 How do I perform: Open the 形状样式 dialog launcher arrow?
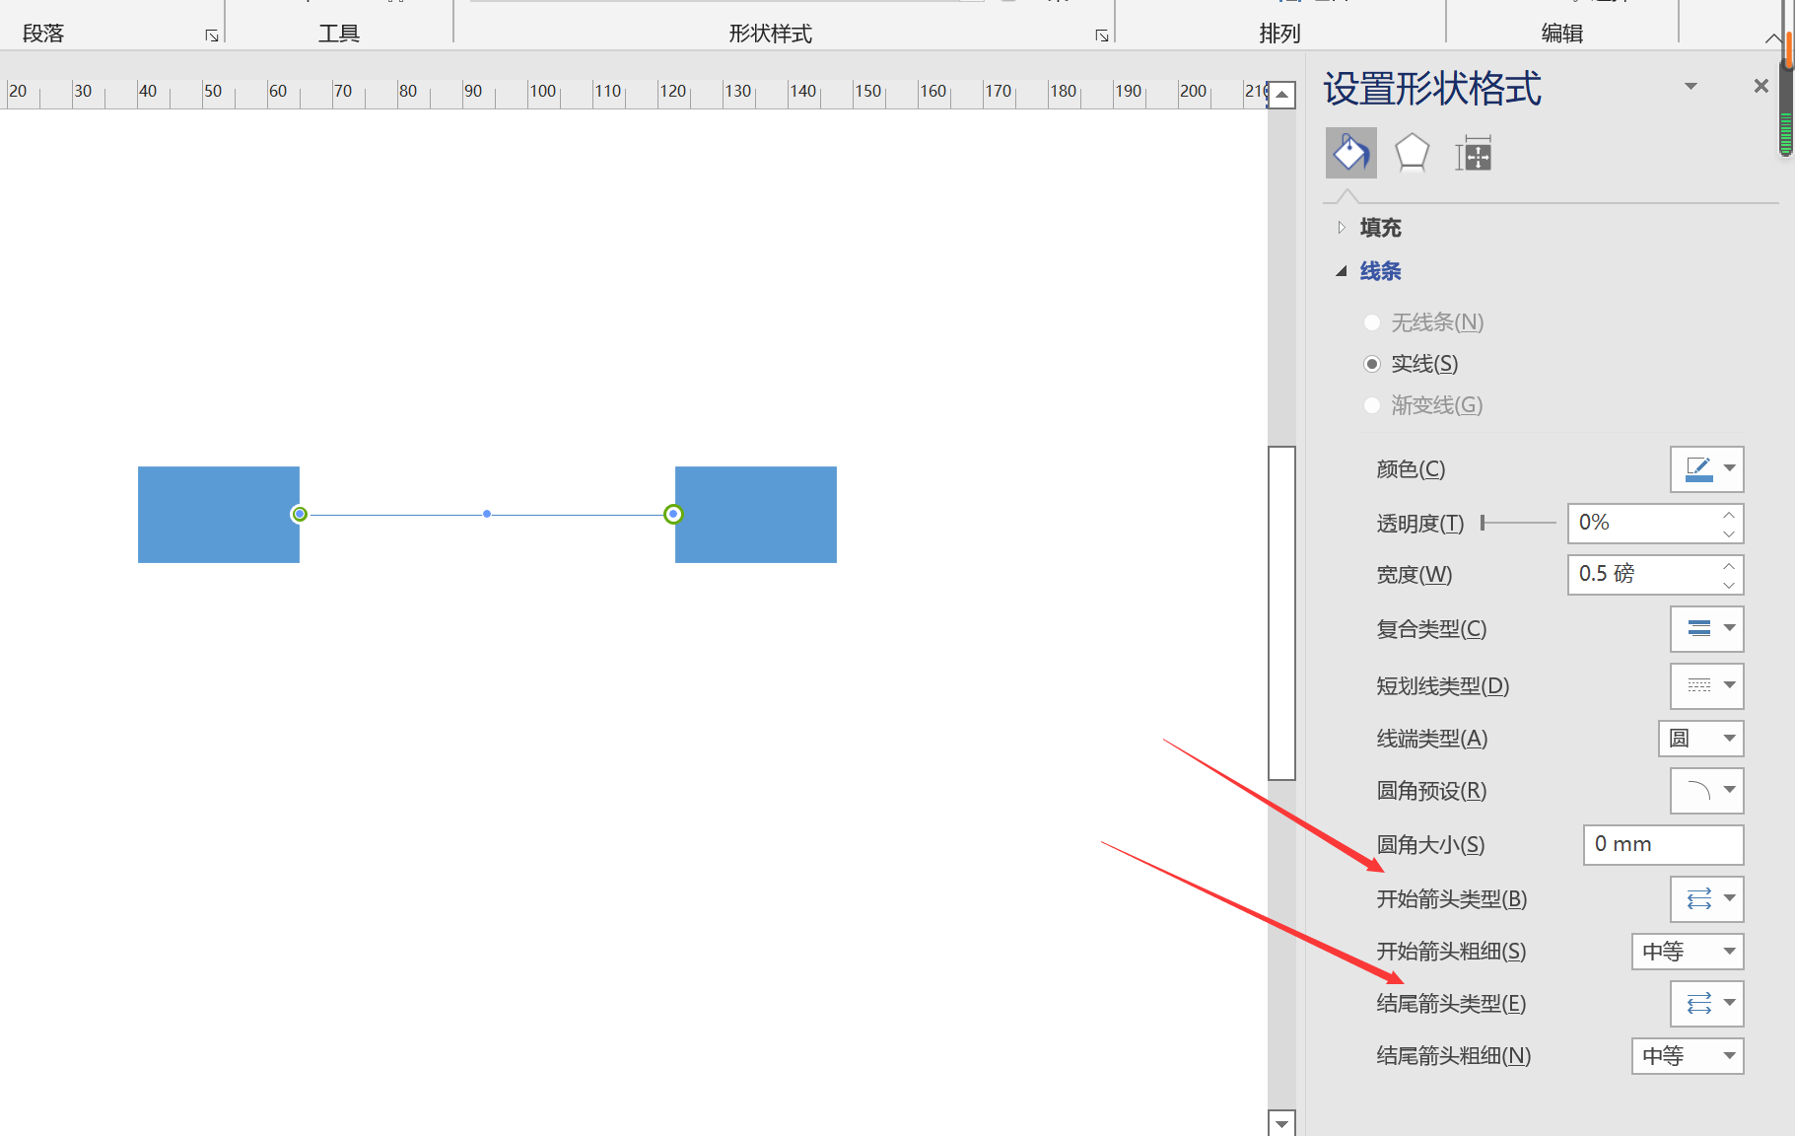pos(1101,35)
